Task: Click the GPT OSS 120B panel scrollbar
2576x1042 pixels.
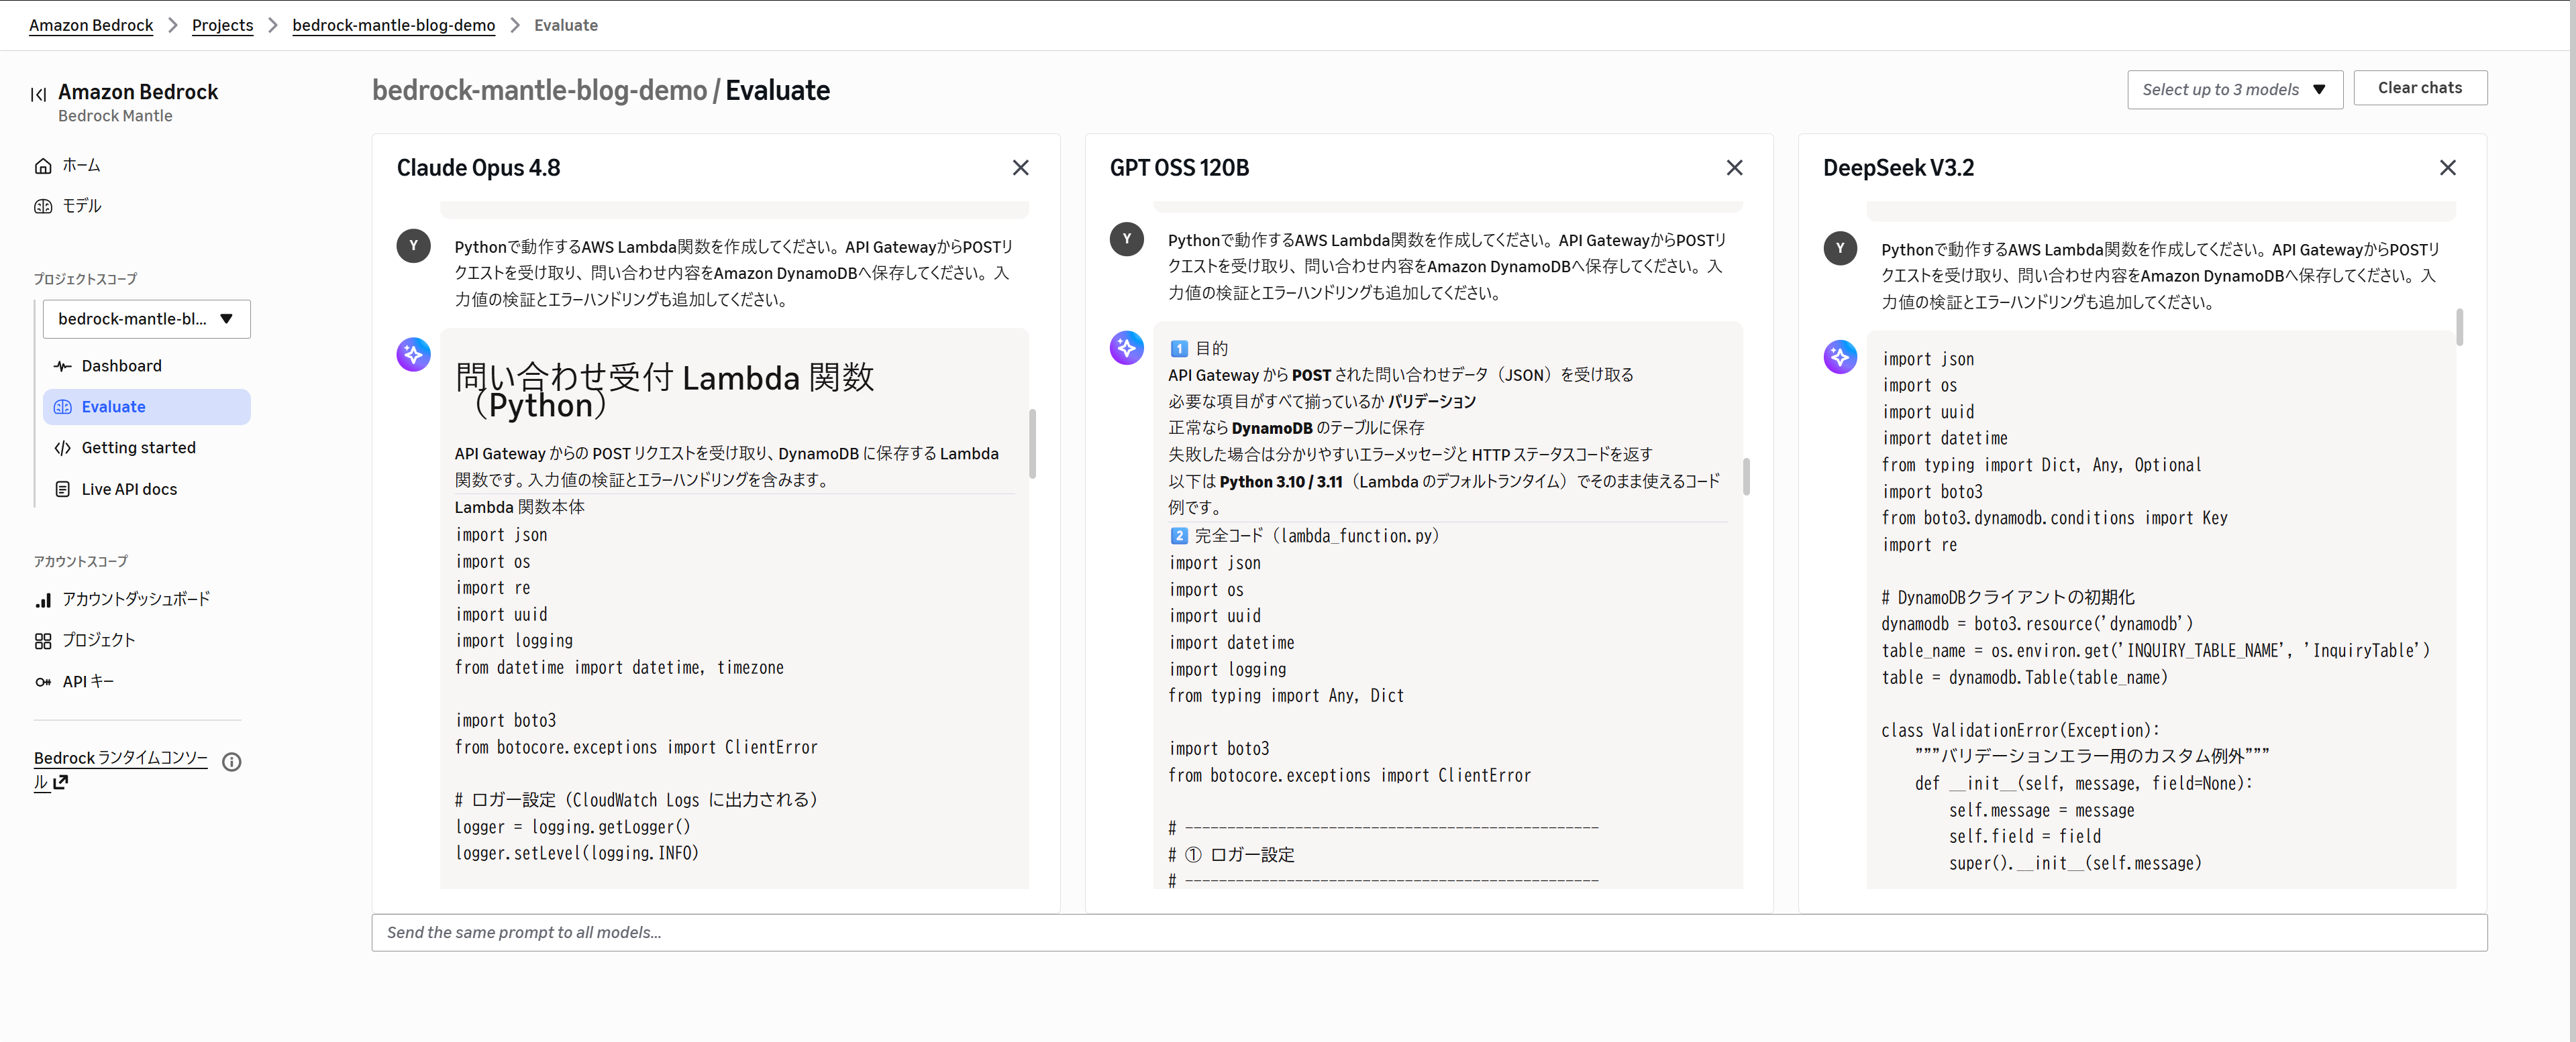Action: click(x=1746, y=477)
